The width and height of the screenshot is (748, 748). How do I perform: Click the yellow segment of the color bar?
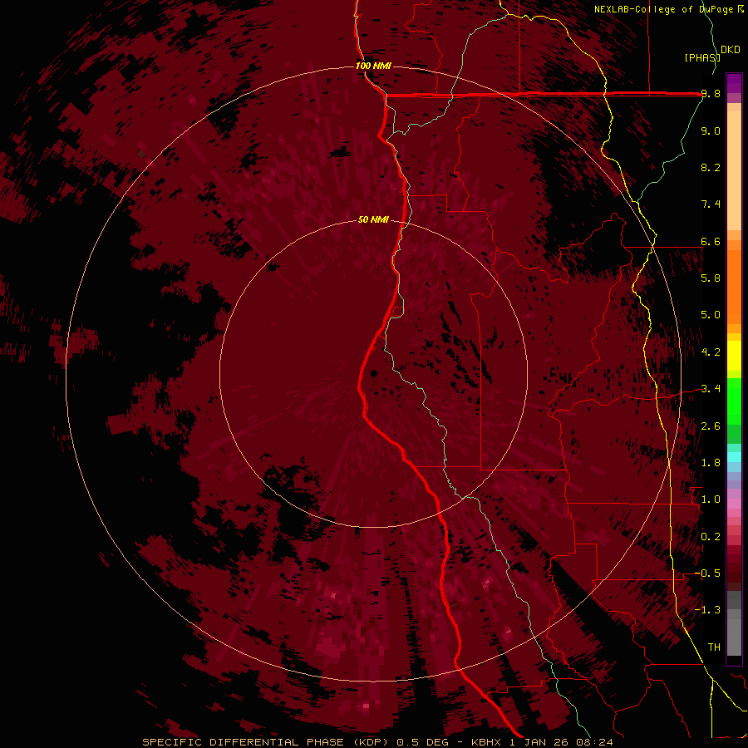point(734,356)
